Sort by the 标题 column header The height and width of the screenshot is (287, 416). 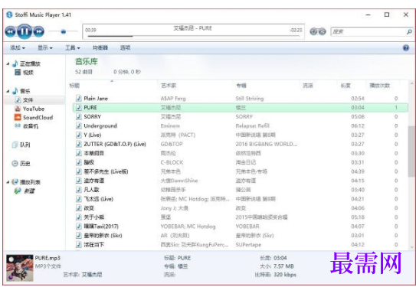74,85
